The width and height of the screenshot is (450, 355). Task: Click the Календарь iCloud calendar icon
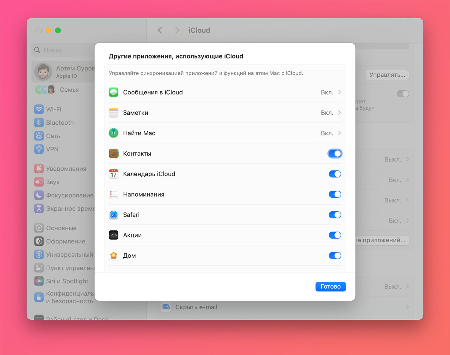[x=113, y=174]
